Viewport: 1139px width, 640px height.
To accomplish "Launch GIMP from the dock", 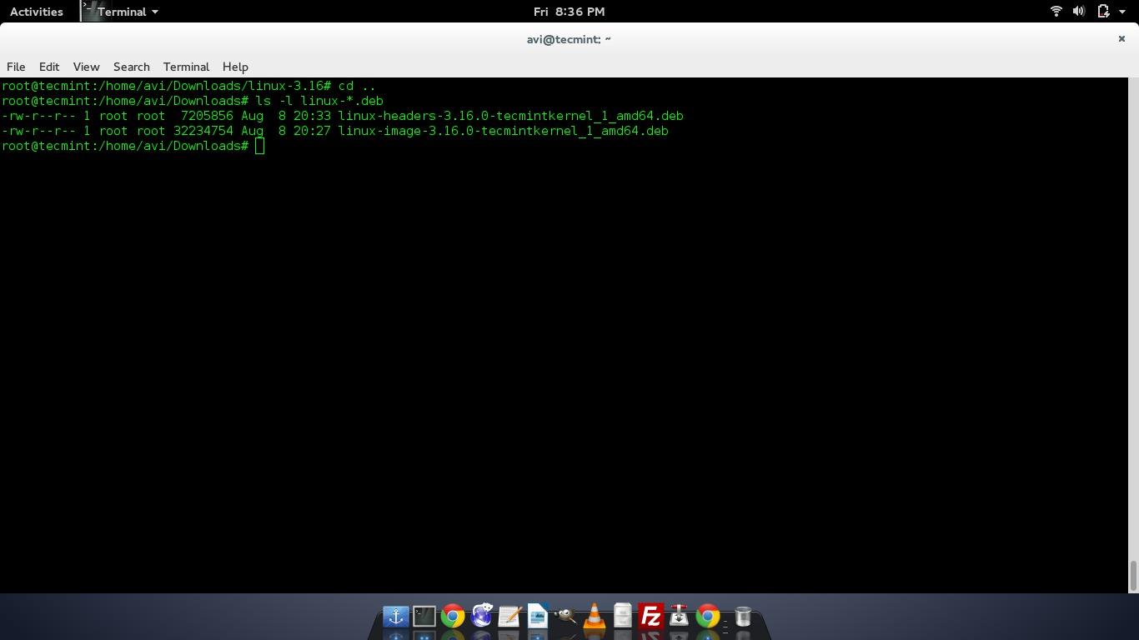I will click(x=566, y=617).
